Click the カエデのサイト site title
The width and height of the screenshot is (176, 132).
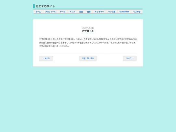click(45, 6)
